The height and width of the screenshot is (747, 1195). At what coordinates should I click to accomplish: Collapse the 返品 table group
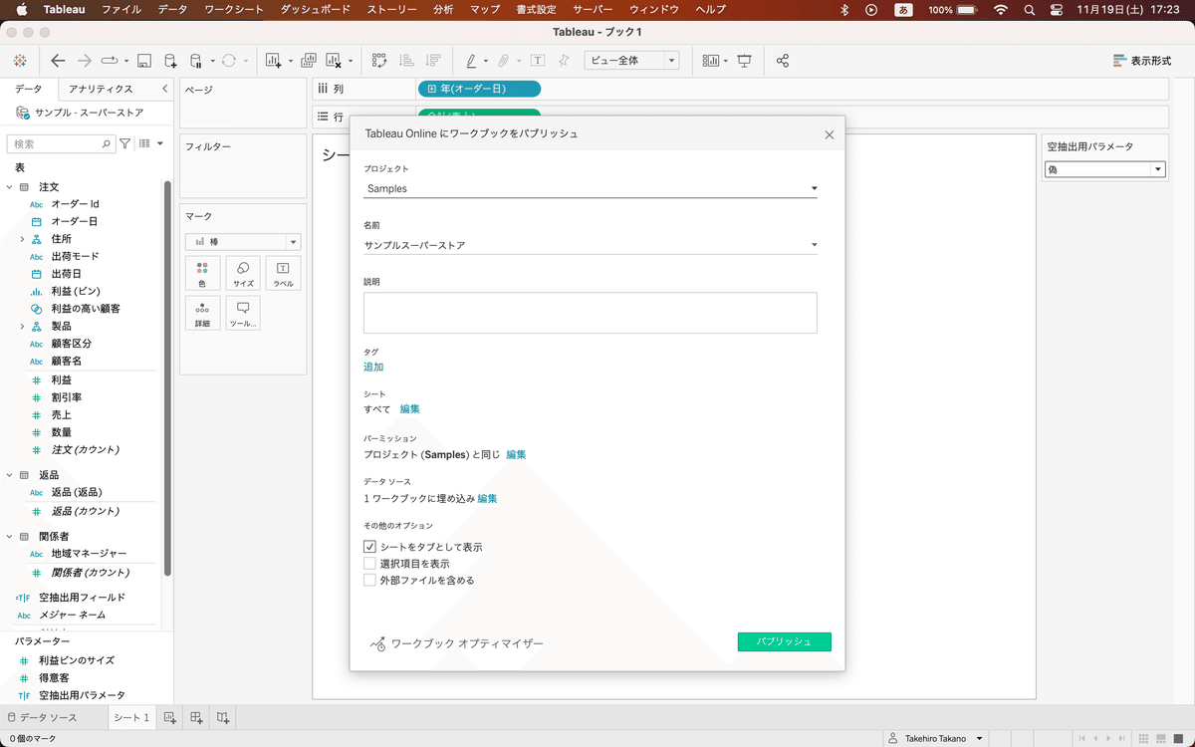point(10,475)
